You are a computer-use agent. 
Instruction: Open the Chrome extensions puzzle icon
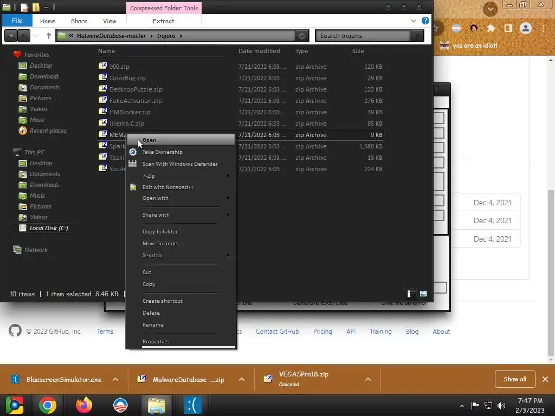(x=491, y=28)
